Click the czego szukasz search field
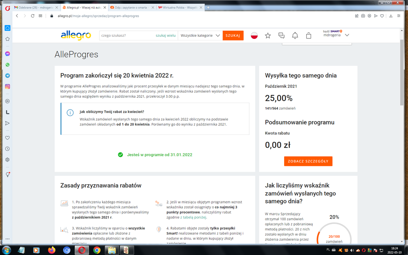Screen dimensions: 408x255 (128, 36)
